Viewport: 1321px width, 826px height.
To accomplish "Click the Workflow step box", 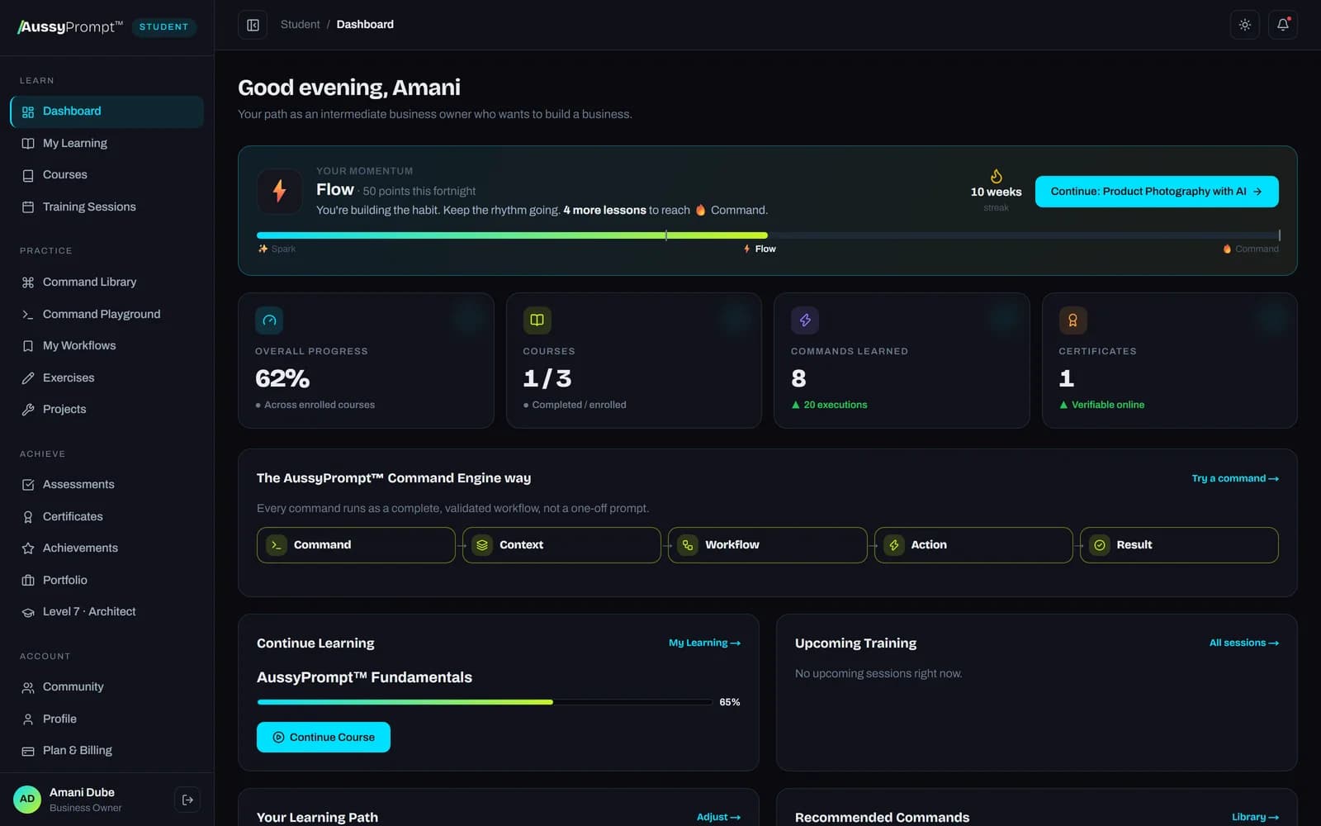I will coord(767,545).
